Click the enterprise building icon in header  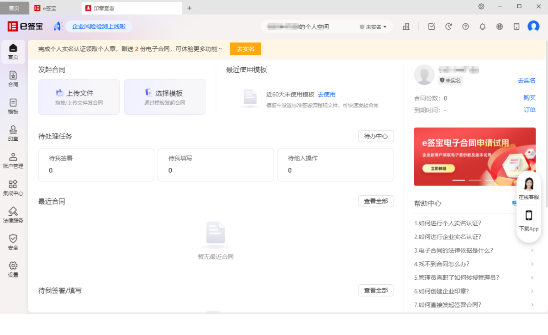click(406, 27)
